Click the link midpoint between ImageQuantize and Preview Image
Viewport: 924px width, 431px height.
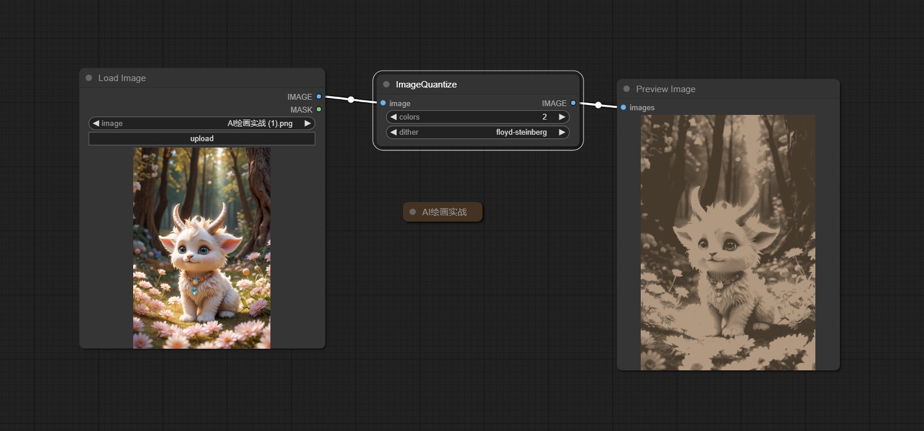click(x=598, y=105)
